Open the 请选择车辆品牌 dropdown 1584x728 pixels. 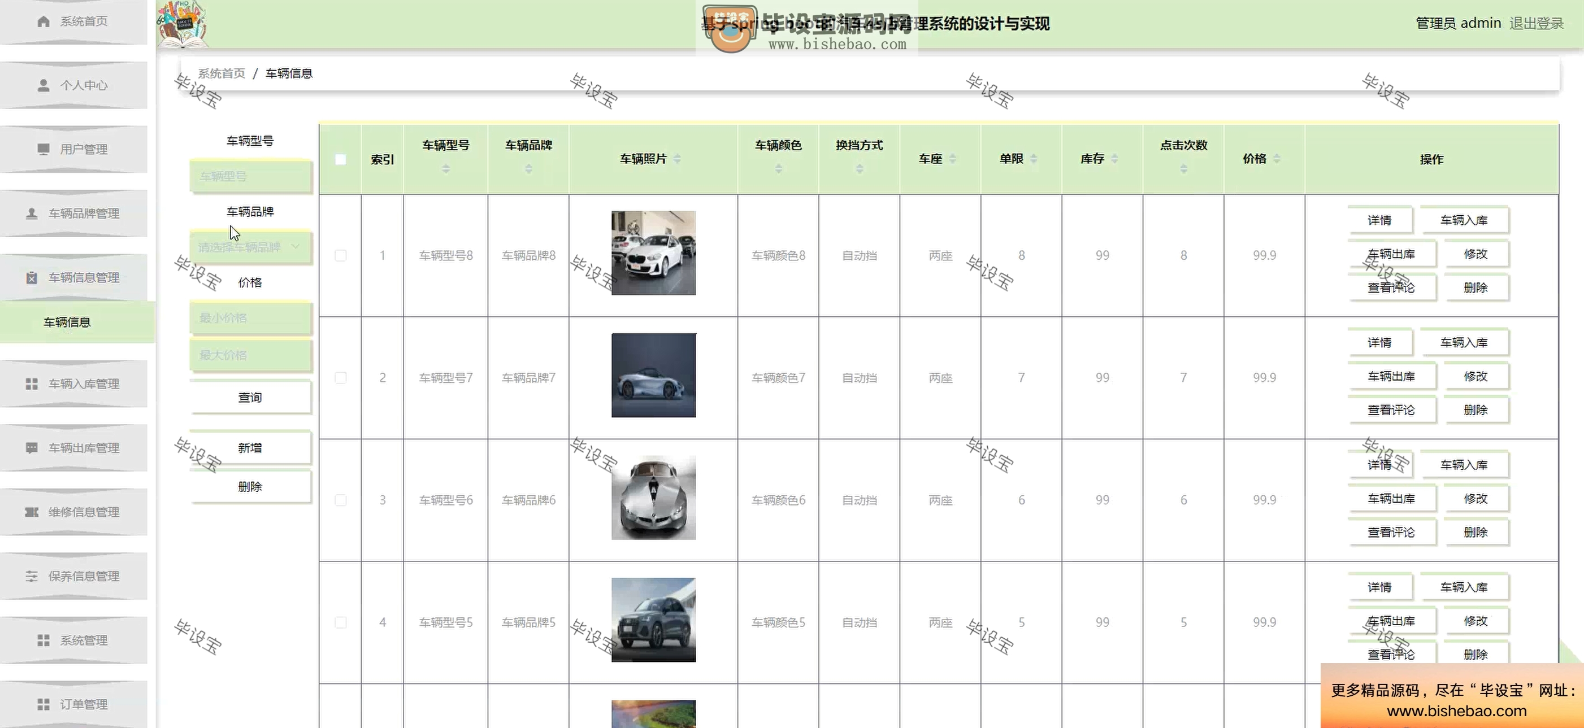[250, 247]
